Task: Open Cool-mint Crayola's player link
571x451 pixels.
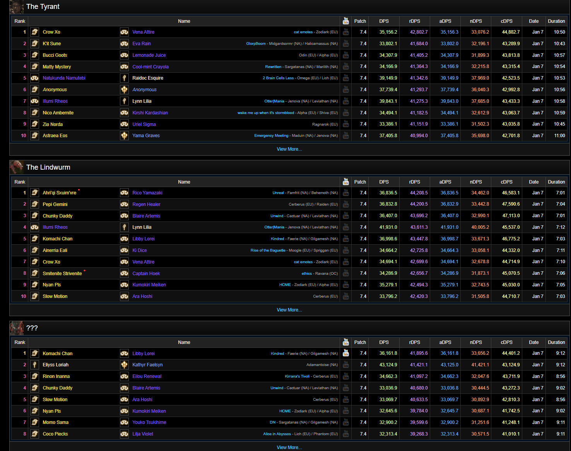Action: click(x=150, y=67)
